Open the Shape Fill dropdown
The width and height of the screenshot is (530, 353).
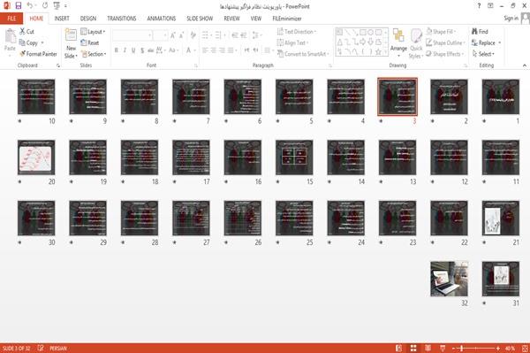pos(441,32)
